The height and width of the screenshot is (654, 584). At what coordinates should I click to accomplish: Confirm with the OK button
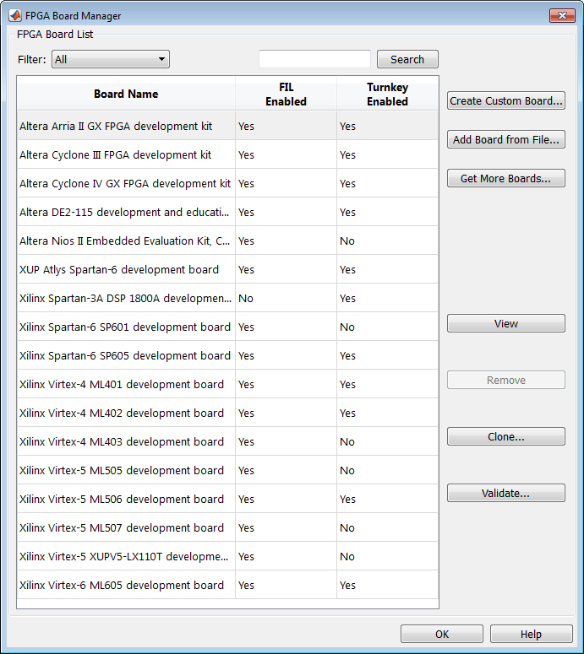coord(442,635)
